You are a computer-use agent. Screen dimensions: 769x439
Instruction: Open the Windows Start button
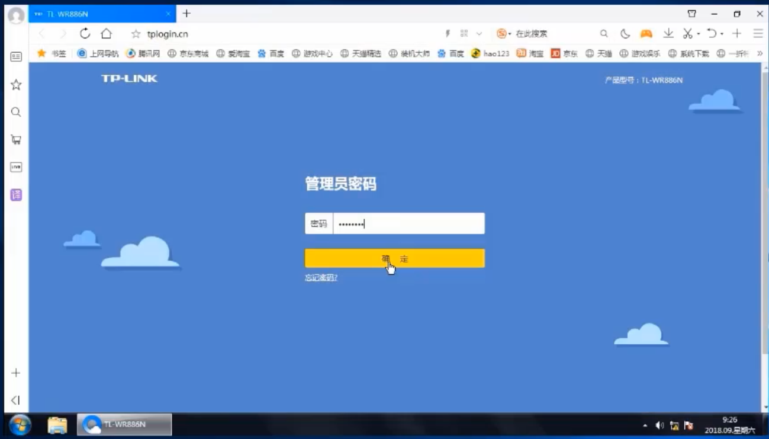click(20, 425)
